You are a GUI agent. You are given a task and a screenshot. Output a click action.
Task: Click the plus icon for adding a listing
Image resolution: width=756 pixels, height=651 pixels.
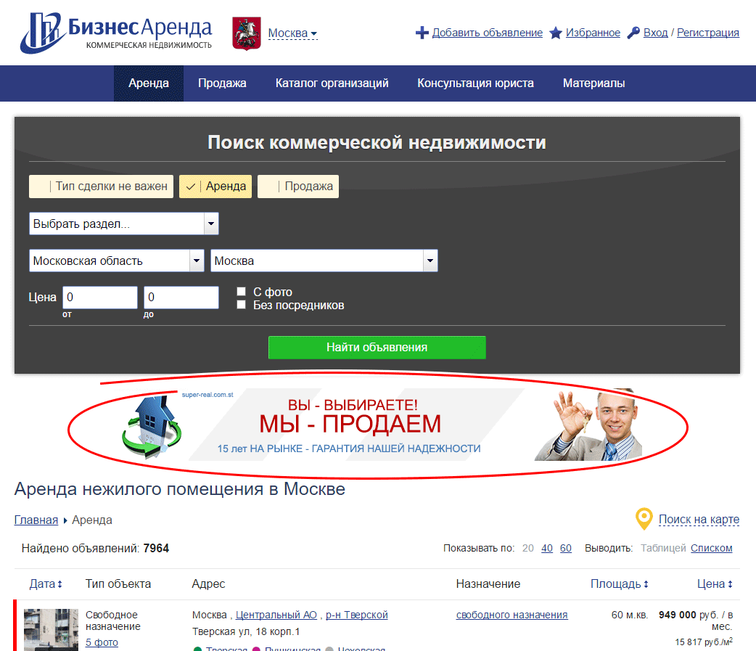pyautogui.click(x=422, y=33)
